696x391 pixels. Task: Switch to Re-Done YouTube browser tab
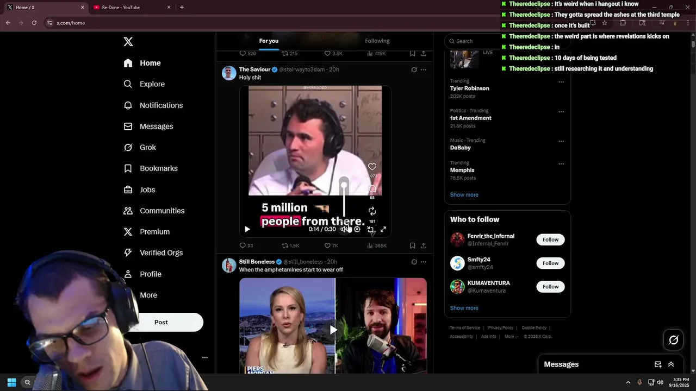(130, 8)
